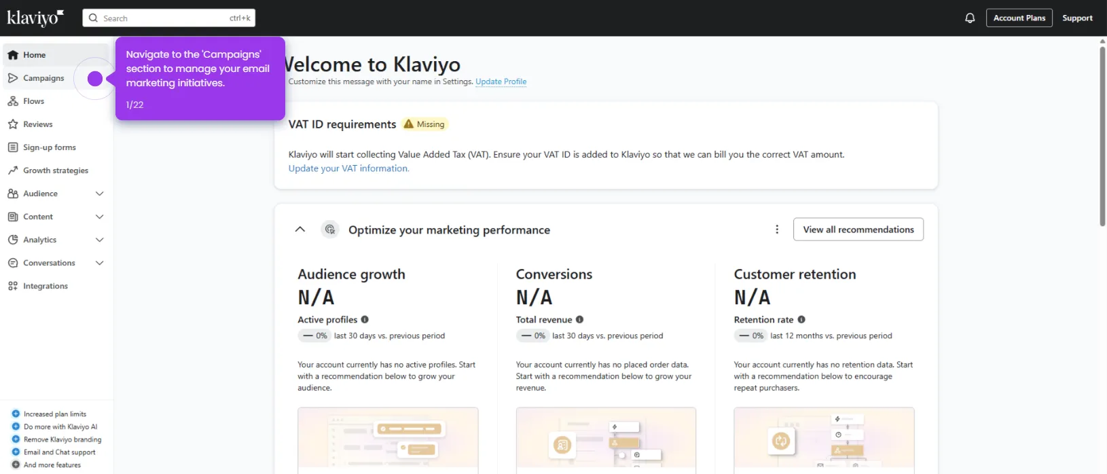Screen dimensions: 1107x474
Task: Expand the Conversations submenu chevron
Action: tap(100, 263)
